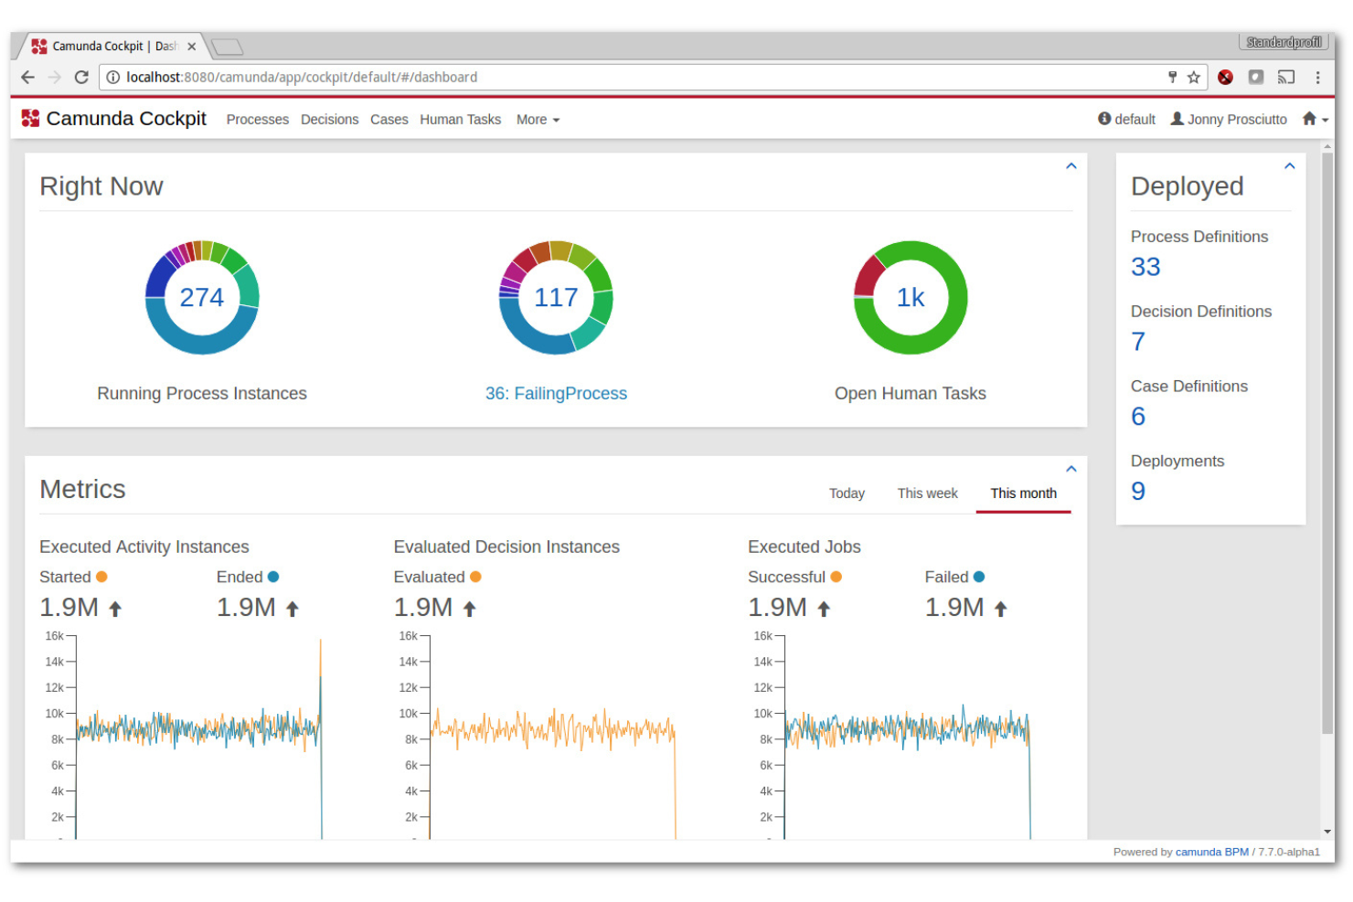Click the browser forward arrow

[55, 78]
